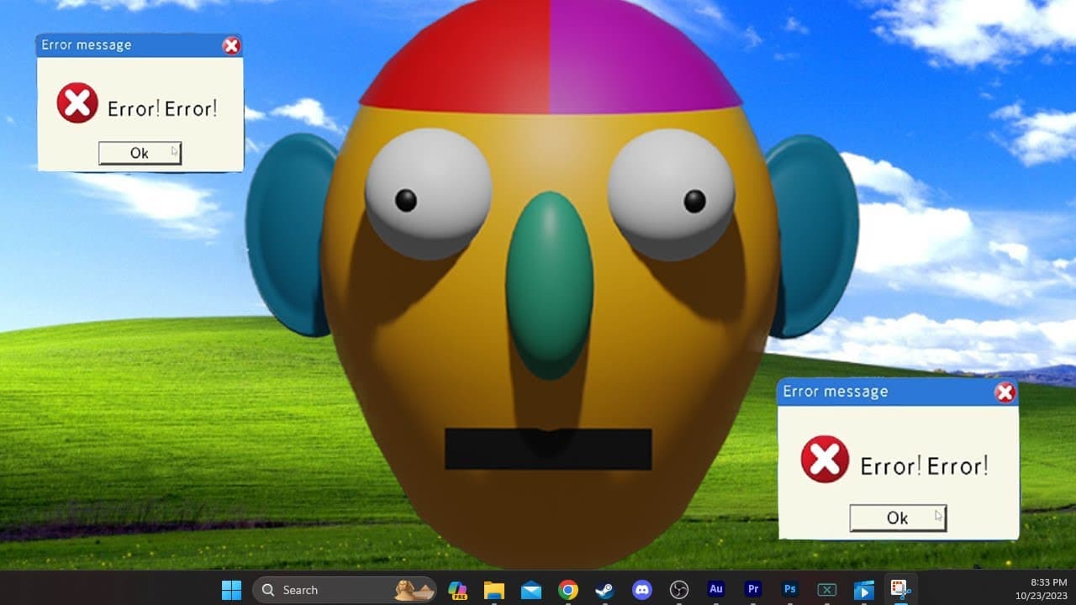Open the clock showing 8:33 PM
The image size is (1076, 605).
1048,581
